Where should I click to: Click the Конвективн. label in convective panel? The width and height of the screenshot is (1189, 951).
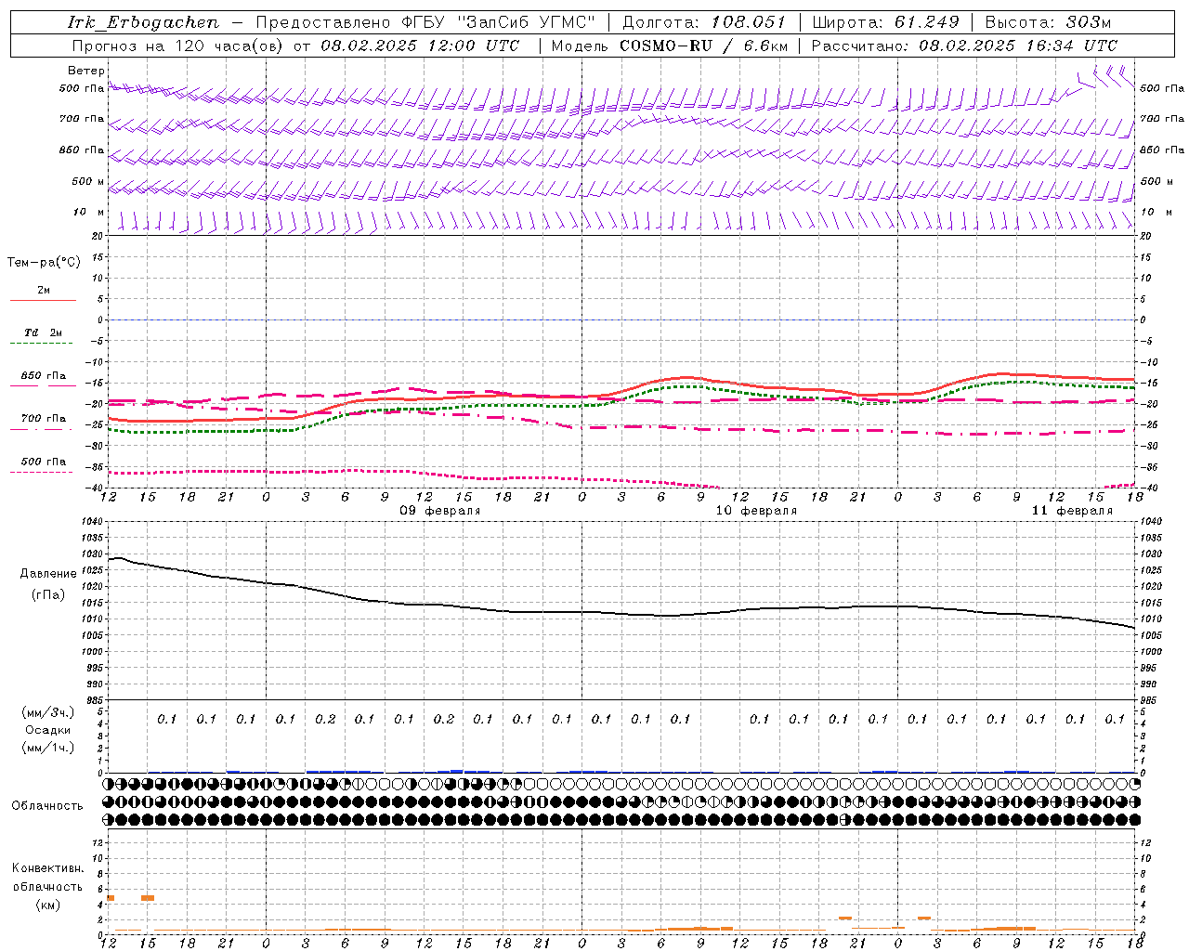[47, 868]
